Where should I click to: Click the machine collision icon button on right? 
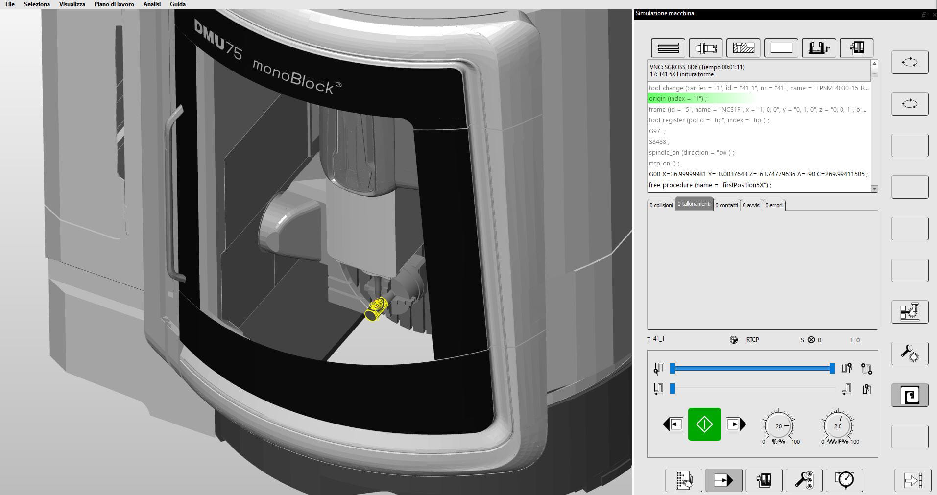(x=910, y=312)
